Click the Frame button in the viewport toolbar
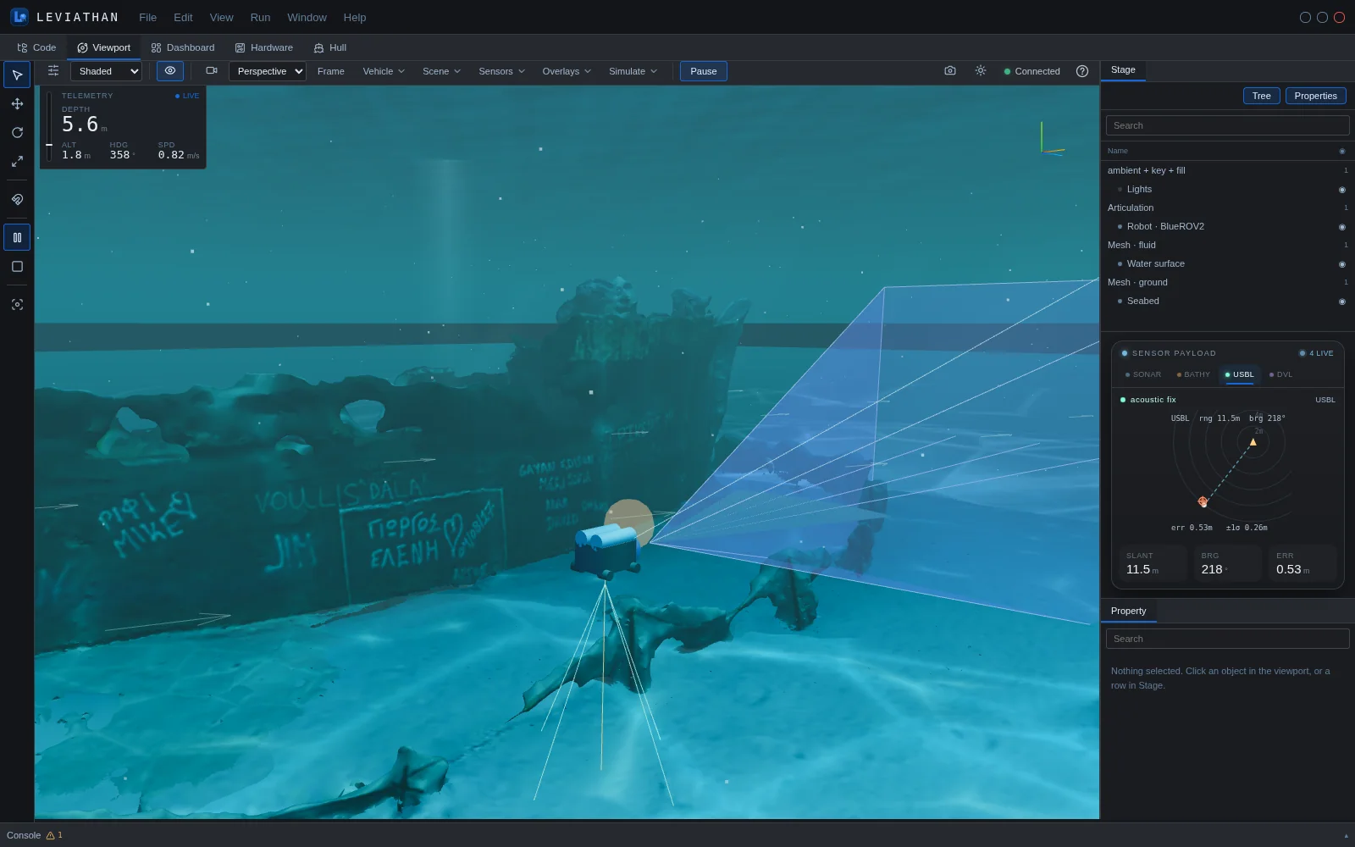Image resolution: width=1355 pixels, height=847 pixels. [331, 71]
